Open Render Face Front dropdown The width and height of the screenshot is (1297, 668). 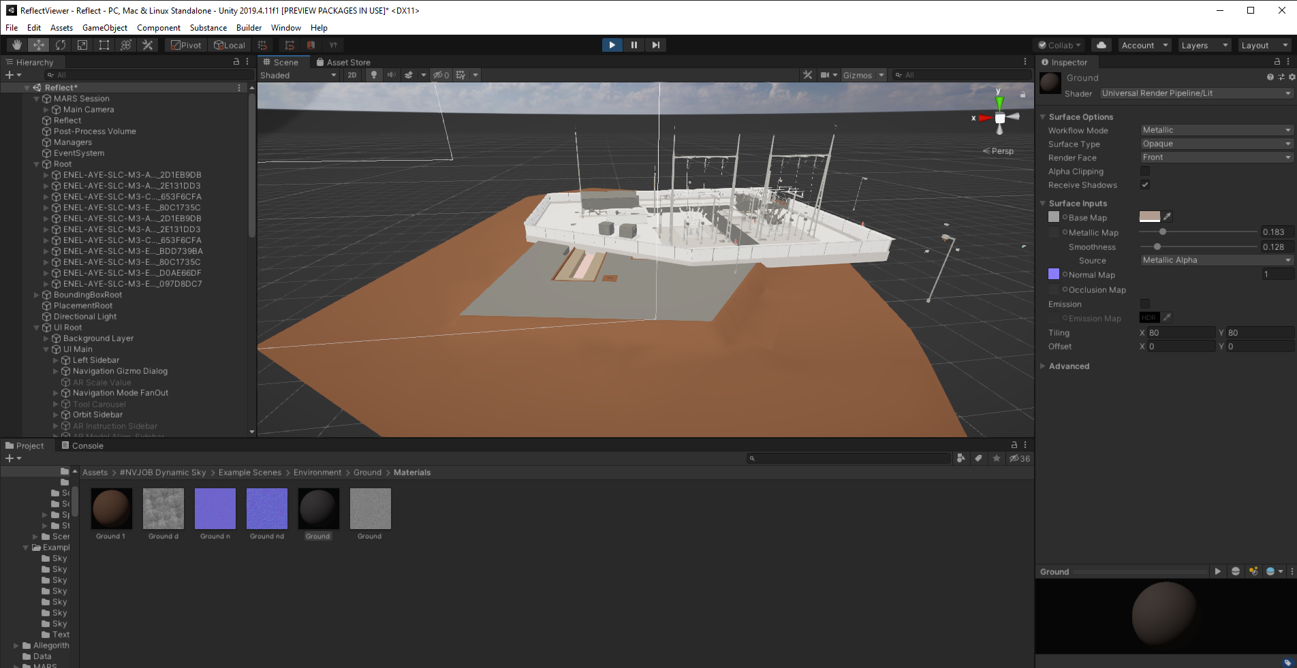pos(1217,157)
